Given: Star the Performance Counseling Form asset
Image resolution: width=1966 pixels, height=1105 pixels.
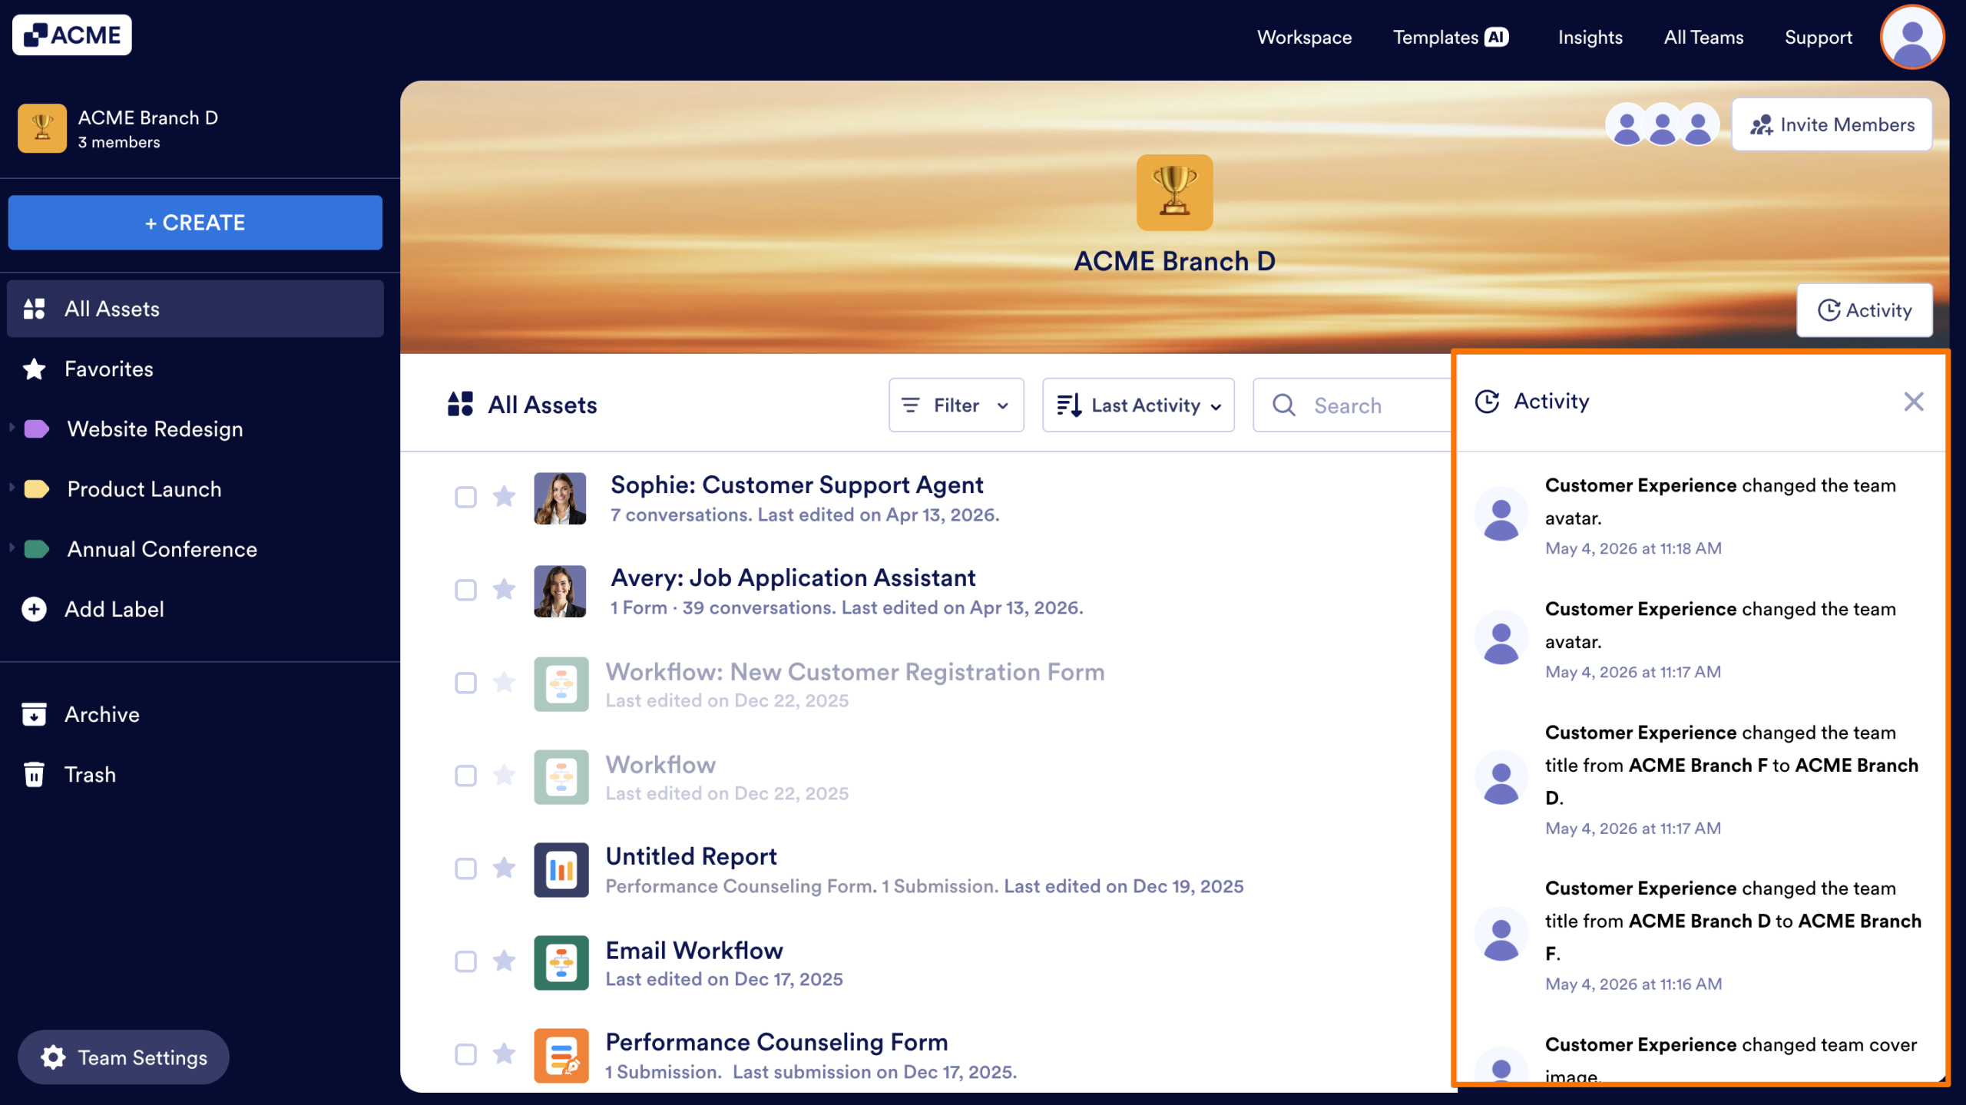Looking at the screenshot, I should [504, 1054].
